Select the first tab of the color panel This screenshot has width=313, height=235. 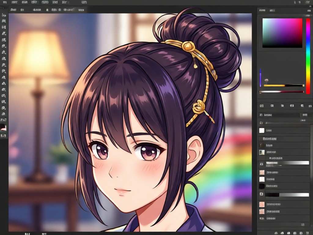[262, 10]
